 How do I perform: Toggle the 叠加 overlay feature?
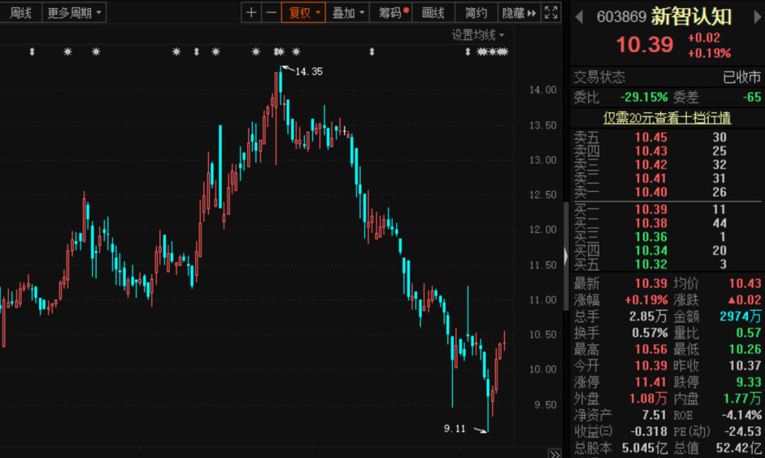click(x=344, y=13)
